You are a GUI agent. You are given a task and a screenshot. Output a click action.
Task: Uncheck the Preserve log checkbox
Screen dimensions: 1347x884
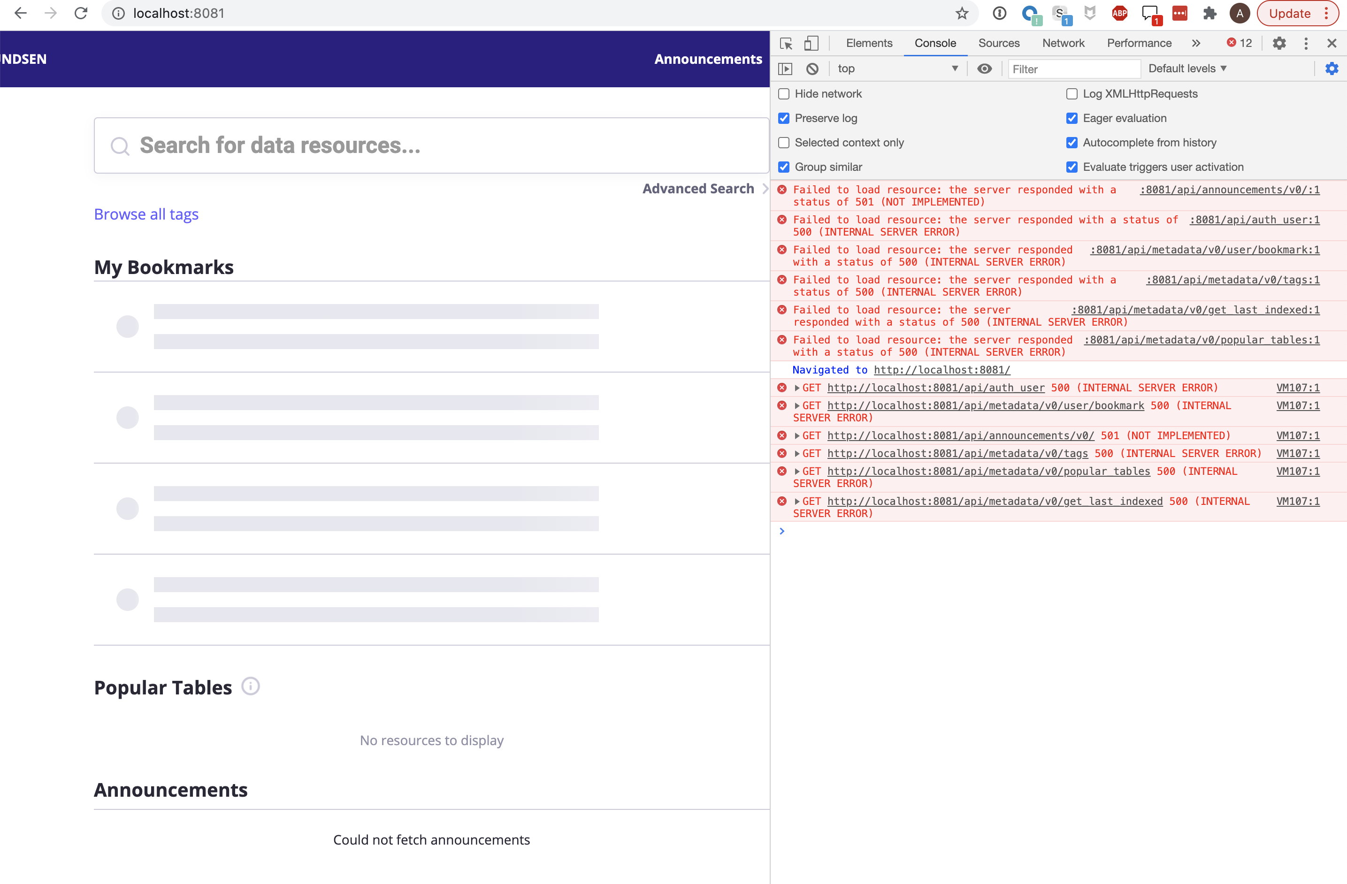[x=783, y=118]
